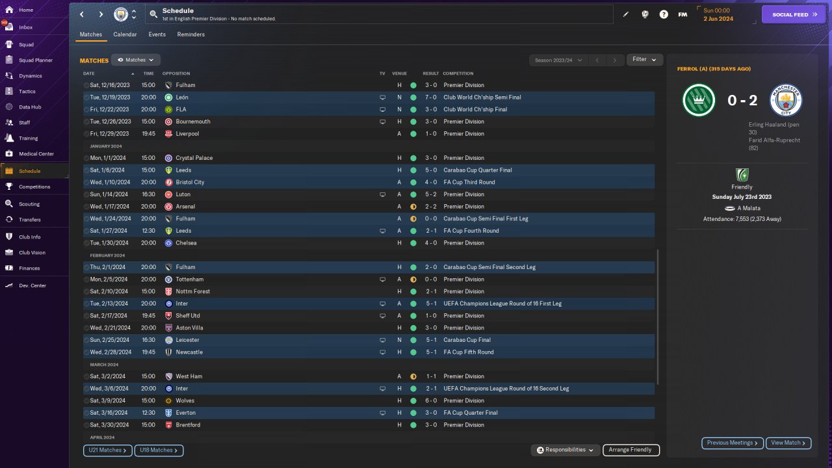Click the TV icon on the Luton row
The width and height of the screenshot is (832, 468).
tap(383, 194)
